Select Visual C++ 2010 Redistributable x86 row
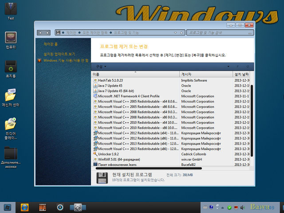Image resolution: width=284 pixels, height=213 pixels. pyautogui.click(x=171, y=128)
